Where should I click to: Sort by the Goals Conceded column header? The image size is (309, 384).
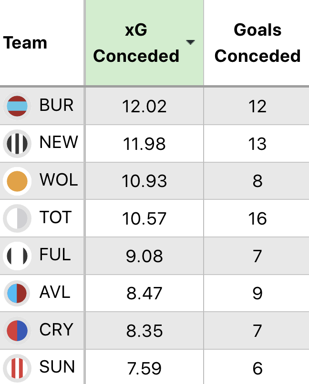[257, 43]
